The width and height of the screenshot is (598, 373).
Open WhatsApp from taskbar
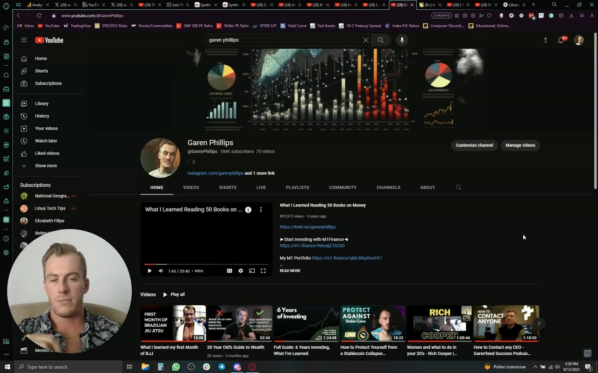pos(176,367)
